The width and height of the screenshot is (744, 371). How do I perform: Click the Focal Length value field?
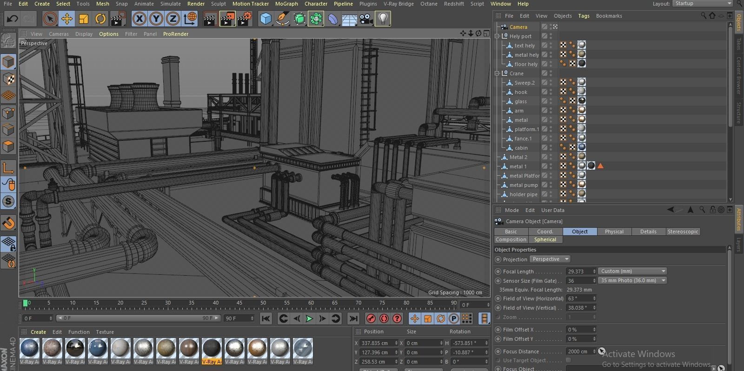click(x=578, y=272)
